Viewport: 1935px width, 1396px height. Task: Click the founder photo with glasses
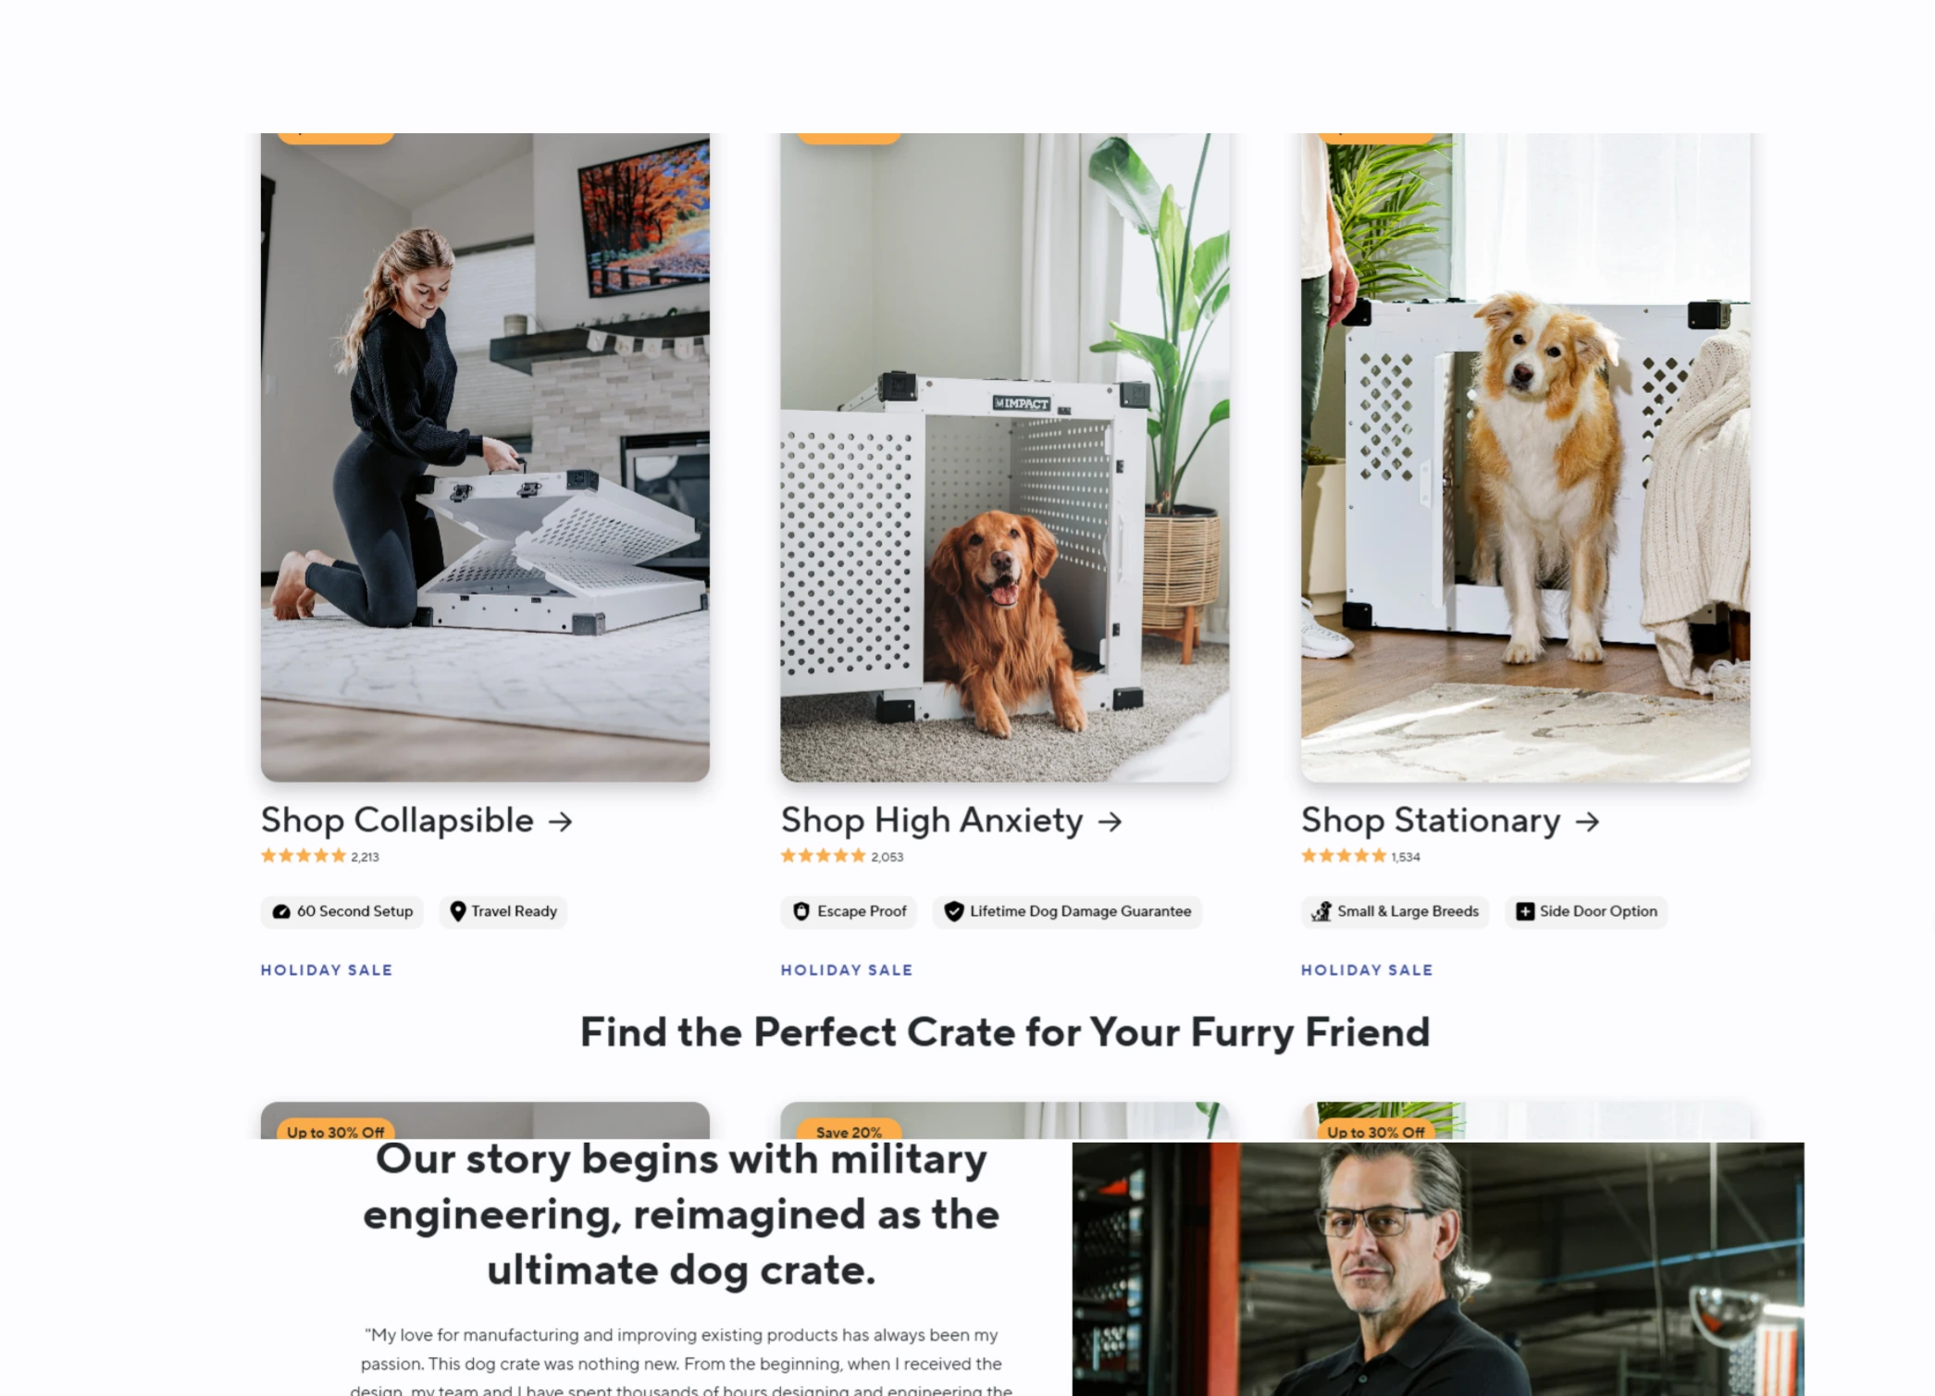pos(1438,1269)
